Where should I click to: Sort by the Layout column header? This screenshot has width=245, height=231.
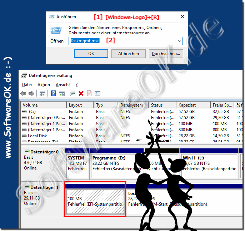(x=80, y=105)
